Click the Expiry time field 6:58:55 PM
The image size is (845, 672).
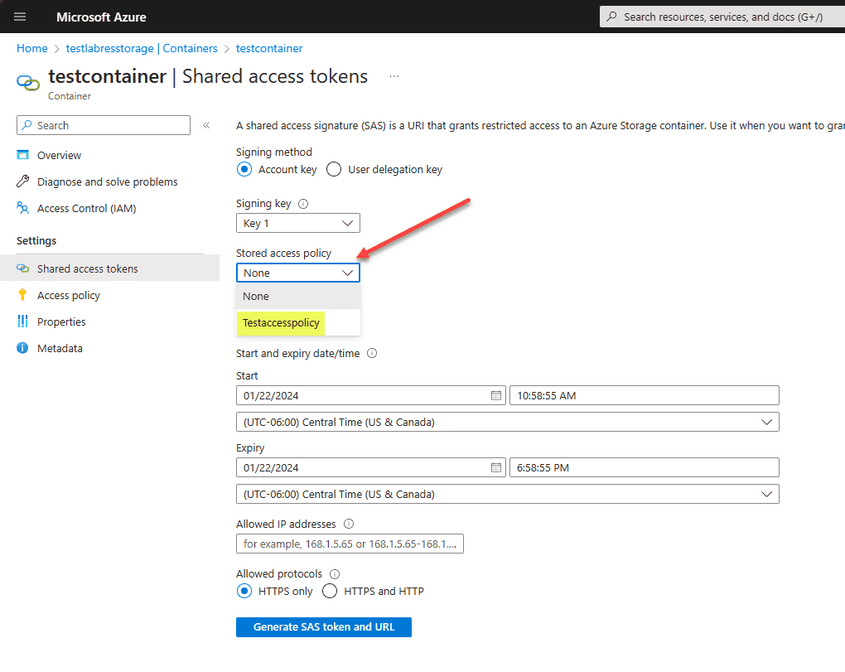(645, 468)
